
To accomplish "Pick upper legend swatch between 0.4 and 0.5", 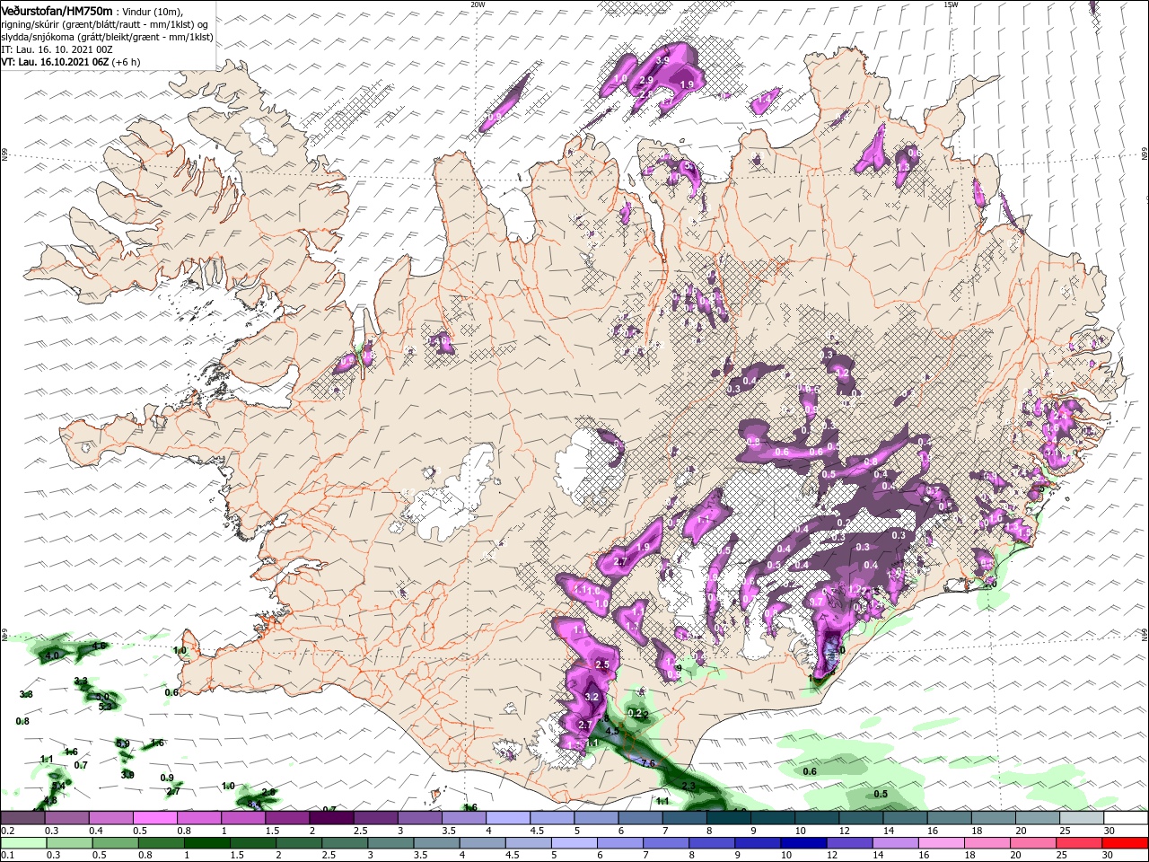I will pos(110,817).
